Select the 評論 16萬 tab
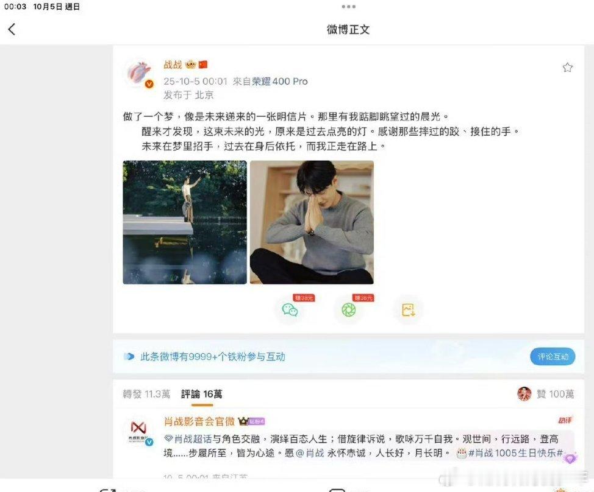The width and height of the screenshot is (594, 492). pyautogui.click(x=201, y=394)
